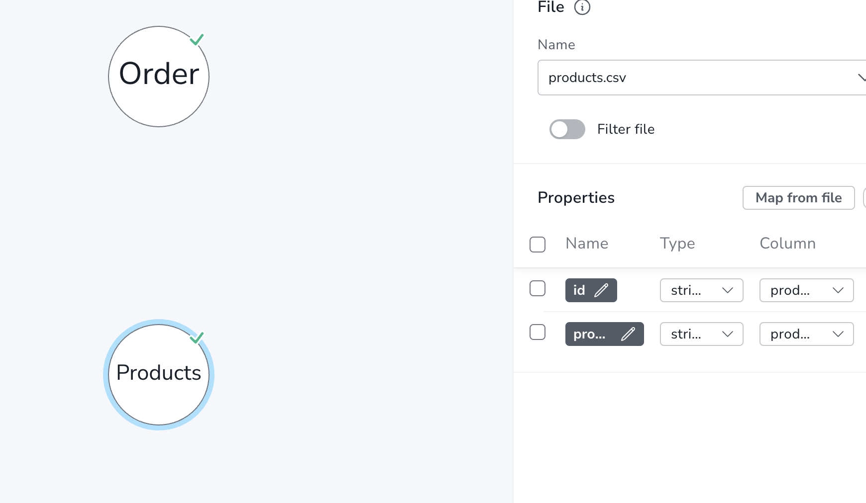This screenshot has width=866, height=503.
Task: Click the File info icon
Action: [x=582, y=7]
